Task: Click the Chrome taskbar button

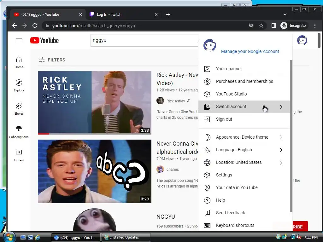Action: click(75, 237)
